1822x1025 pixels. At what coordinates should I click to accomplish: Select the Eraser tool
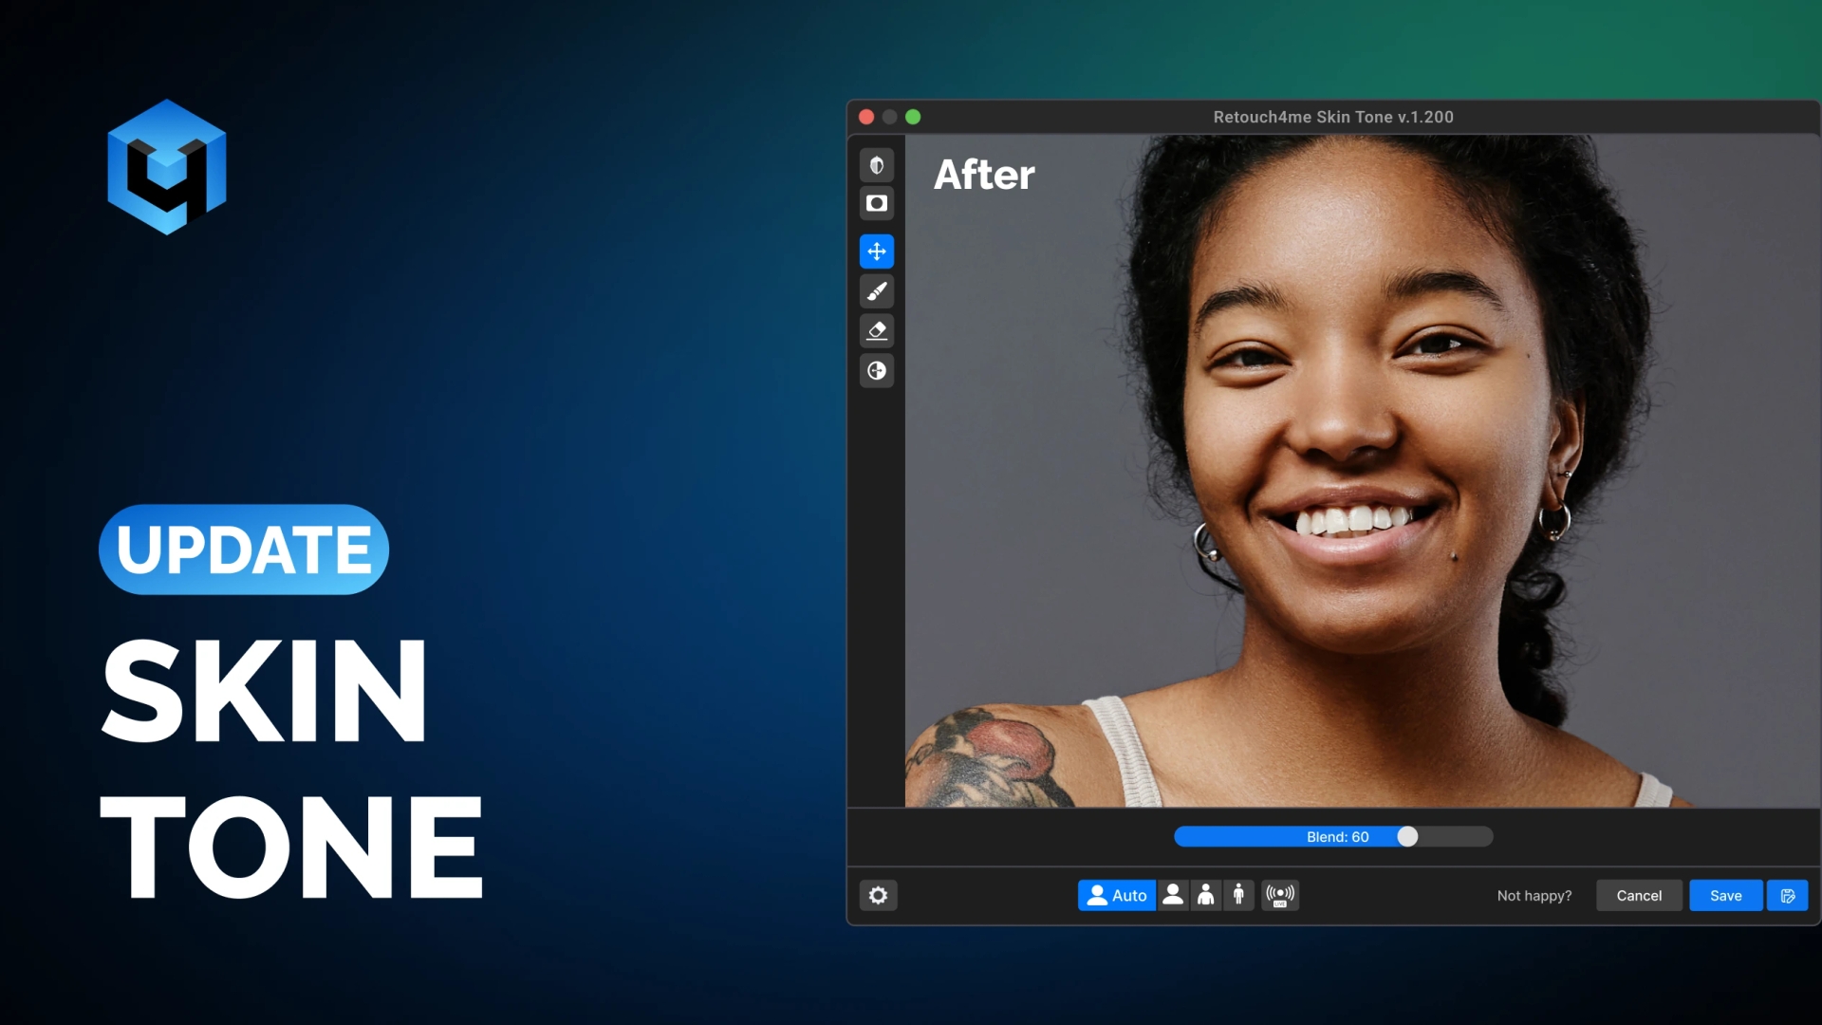pyautogui.click(x=877, y=331)
